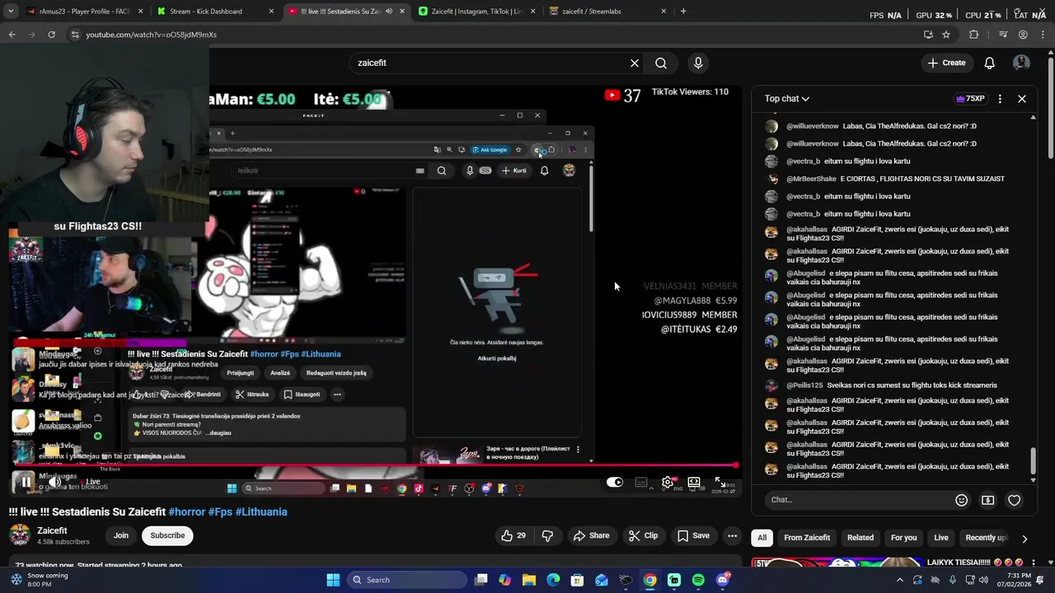Viewport: 1055px width, 593px height.
Task: Switch the player to theater mode
Action: coord(694,483)
